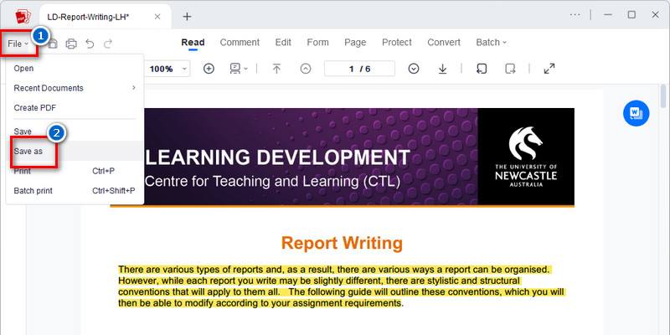Viewport: 670px width, 335px height.
Task: Click the University of Newcastle logo
Action: pos(526,157)
